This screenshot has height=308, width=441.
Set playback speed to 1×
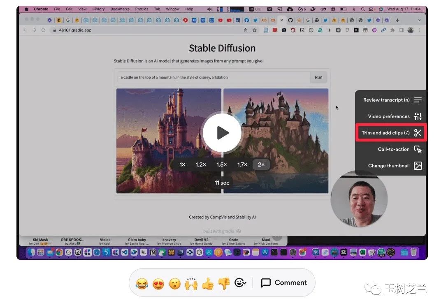[x=182, y=164]
